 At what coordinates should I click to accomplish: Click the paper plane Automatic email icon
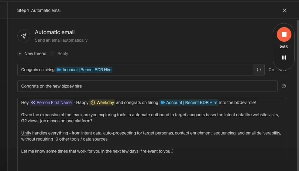point(24,36)
